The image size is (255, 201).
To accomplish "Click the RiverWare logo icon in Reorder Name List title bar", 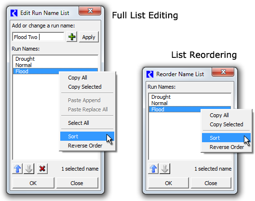I will click(150, 74).
